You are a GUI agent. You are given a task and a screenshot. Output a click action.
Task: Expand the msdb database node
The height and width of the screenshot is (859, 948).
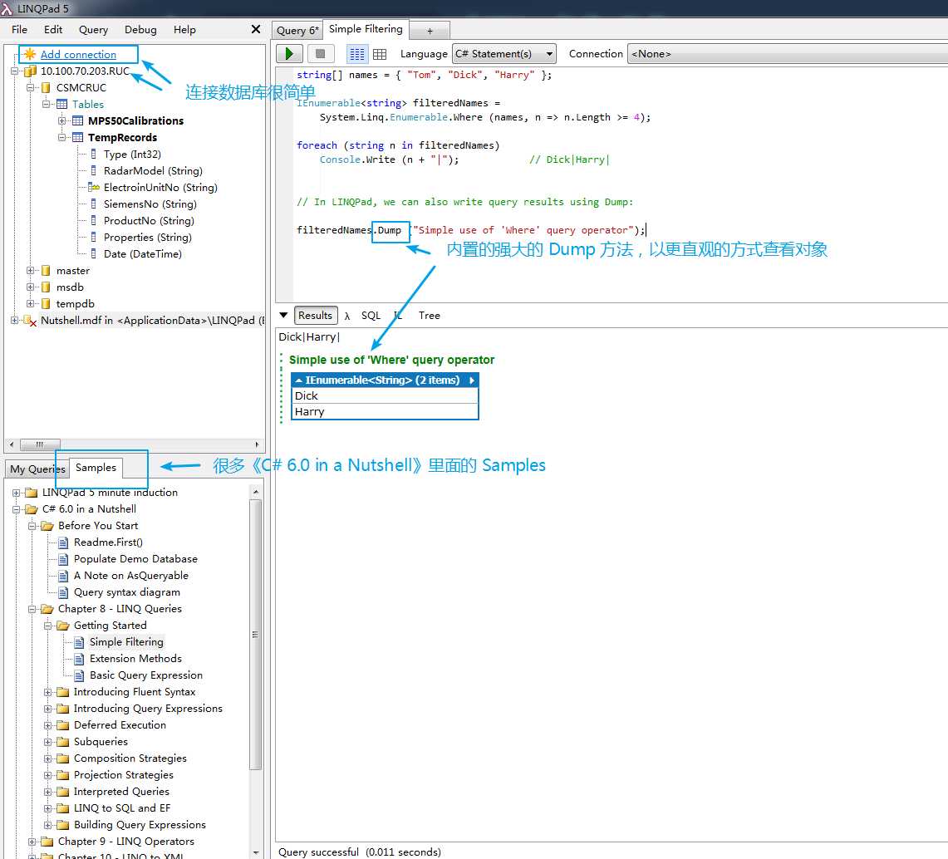pos(30,287)
